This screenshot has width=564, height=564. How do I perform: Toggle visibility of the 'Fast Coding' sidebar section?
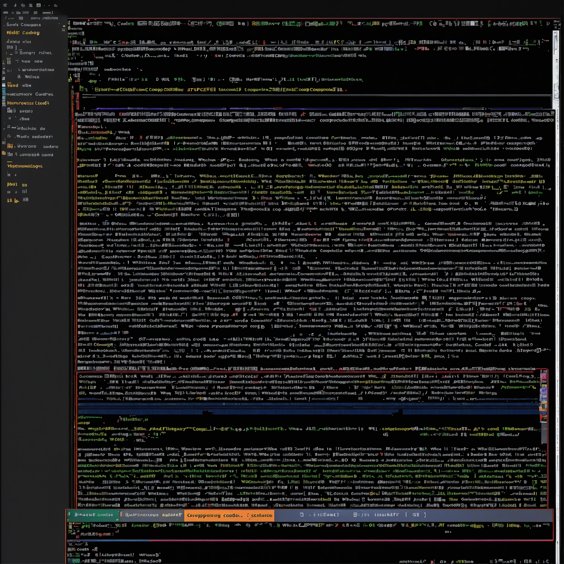tap(23, 33)
